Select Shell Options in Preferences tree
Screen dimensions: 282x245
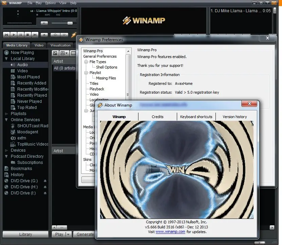tap(107, 67)
